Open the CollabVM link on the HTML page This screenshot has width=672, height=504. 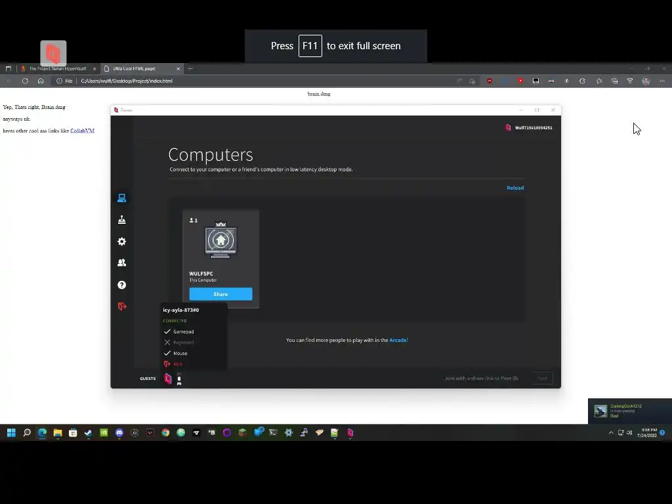(x=82, y=131)
